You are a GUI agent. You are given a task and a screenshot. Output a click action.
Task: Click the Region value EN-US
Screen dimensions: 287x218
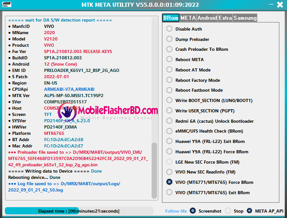[x=50, y=83]
